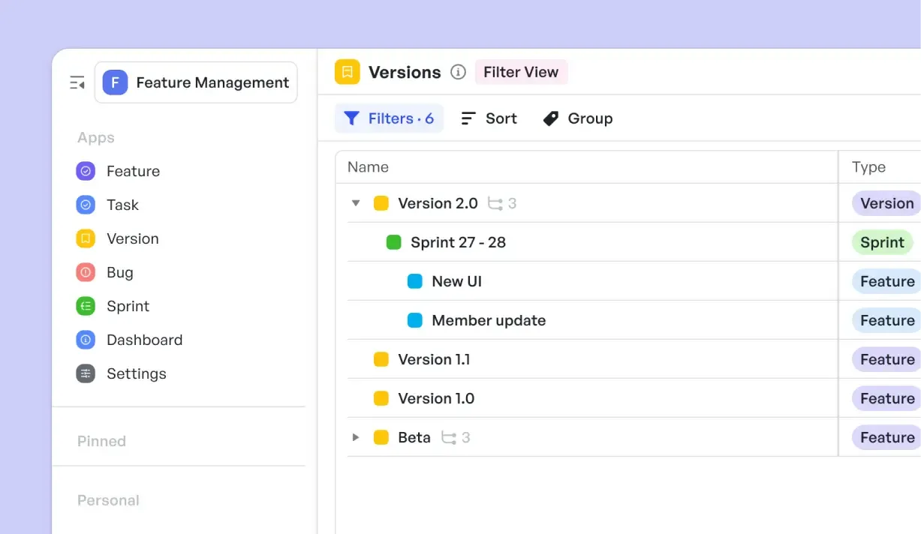Click the blue F workspace avatar
The height and width of the screenshot is (534, 921).
click(x=115, y=82)
